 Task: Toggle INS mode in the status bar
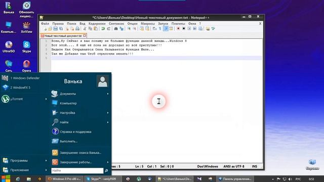(254, 166)
